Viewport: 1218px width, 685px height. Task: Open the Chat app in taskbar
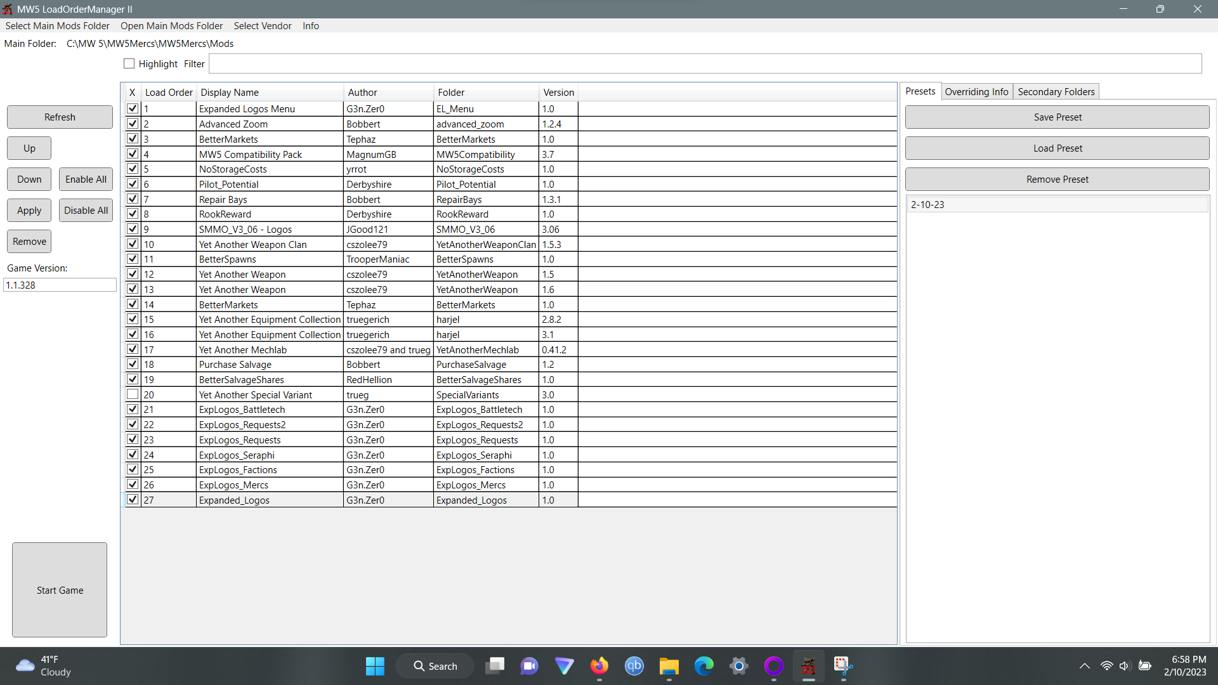529,666
